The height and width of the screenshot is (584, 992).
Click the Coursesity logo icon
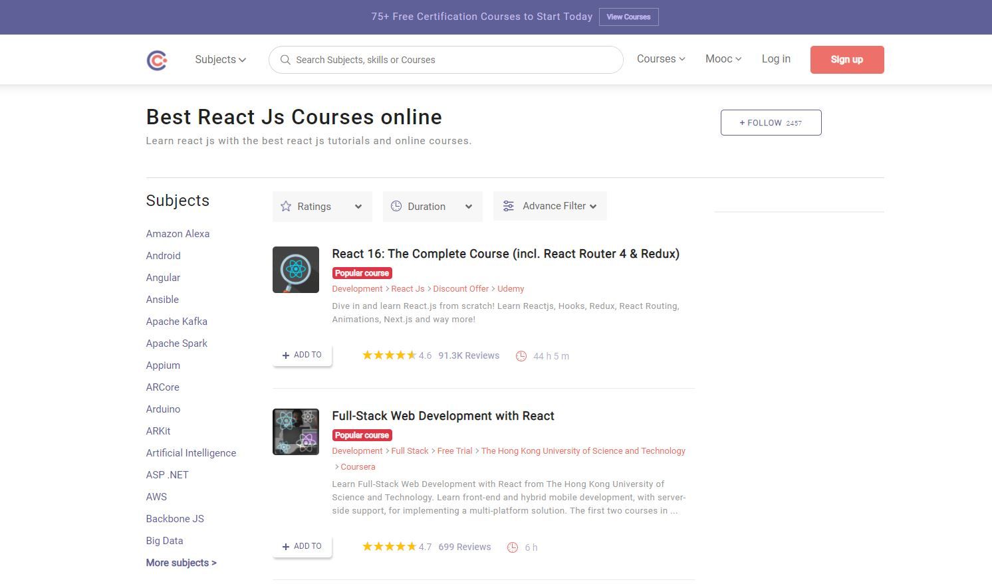(157, 60)
